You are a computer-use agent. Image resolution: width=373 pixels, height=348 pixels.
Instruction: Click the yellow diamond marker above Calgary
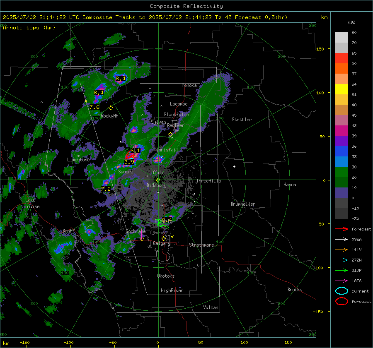[x=164, y=238]
